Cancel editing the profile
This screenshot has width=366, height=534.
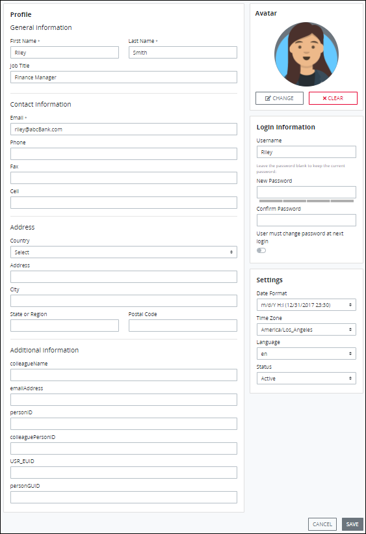click(322, 524)
